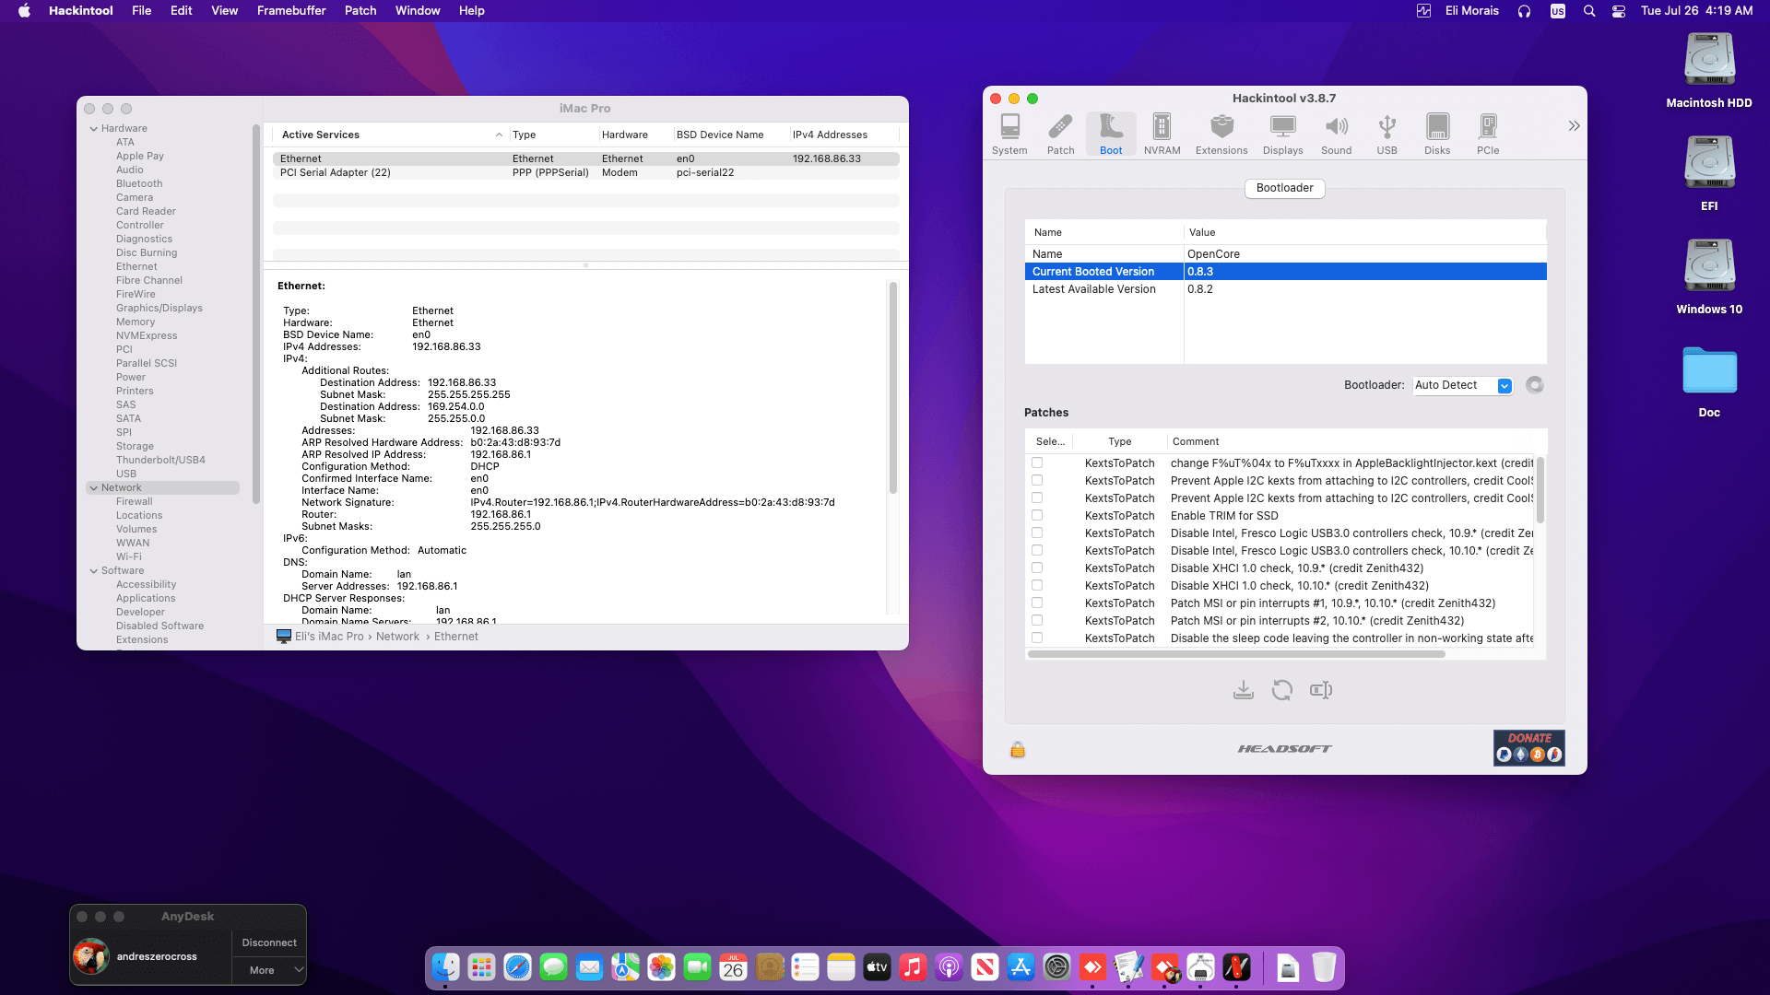The width and height of the screenshot is (1770, 995).
Task: Enable the TRIM for SSD patch
Action: [1038, 515]
